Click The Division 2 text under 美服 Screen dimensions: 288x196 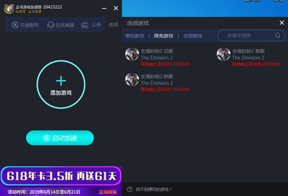(x=248, y=58)
